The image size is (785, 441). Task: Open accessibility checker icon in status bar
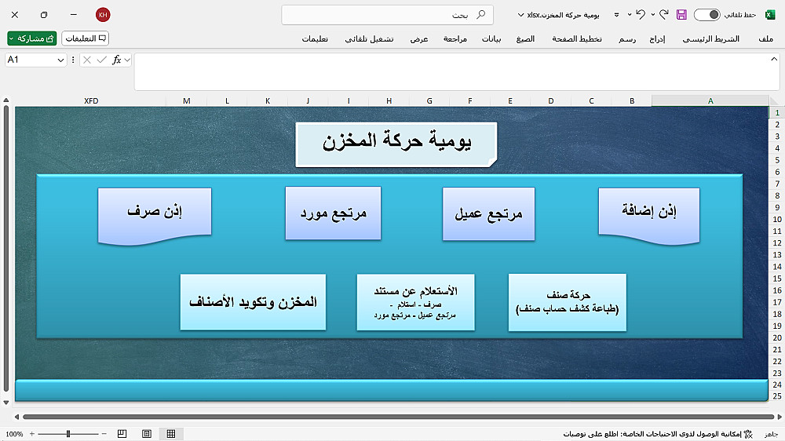(x=748, y=433)
